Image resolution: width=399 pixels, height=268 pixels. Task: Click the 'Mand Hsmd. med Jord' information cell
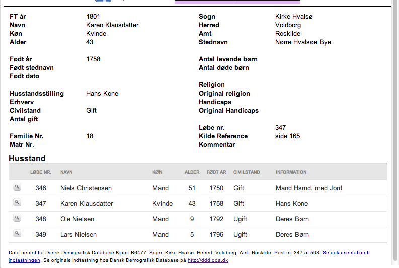(x=308, y=188)
